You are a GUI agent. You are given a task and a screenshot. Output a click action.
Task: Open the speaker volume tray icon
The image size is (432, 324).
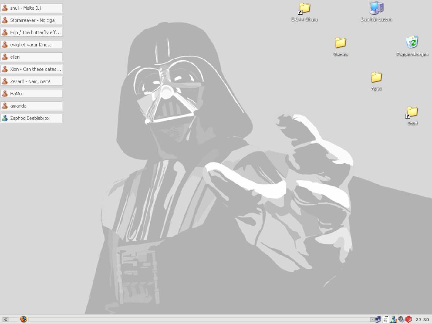click(401, 319)
